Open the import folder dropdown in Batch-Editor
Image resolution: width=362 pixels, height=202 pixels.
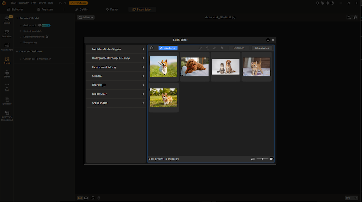click(x=152, y=48)
